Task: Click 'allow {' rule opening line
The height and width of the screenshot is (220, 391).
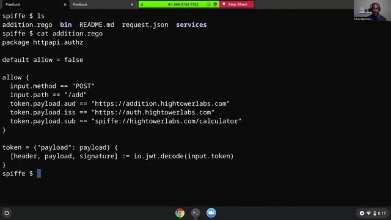Action: click(x=15, y=78)
